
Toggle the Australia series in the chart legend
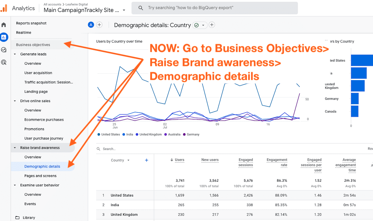click(x=172, y=134)
